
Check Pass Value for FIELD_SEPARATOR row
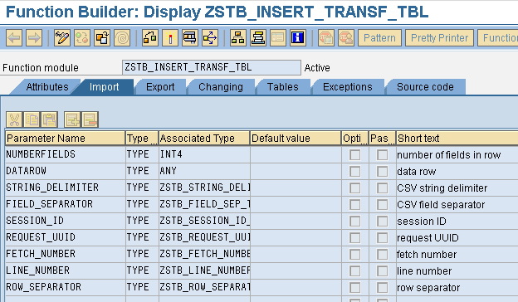point(382,204)
